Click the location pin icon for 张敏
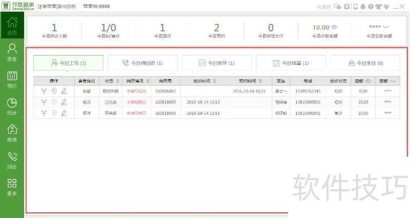The height and width of the screenshot is (218, 412). click(54, 91)
